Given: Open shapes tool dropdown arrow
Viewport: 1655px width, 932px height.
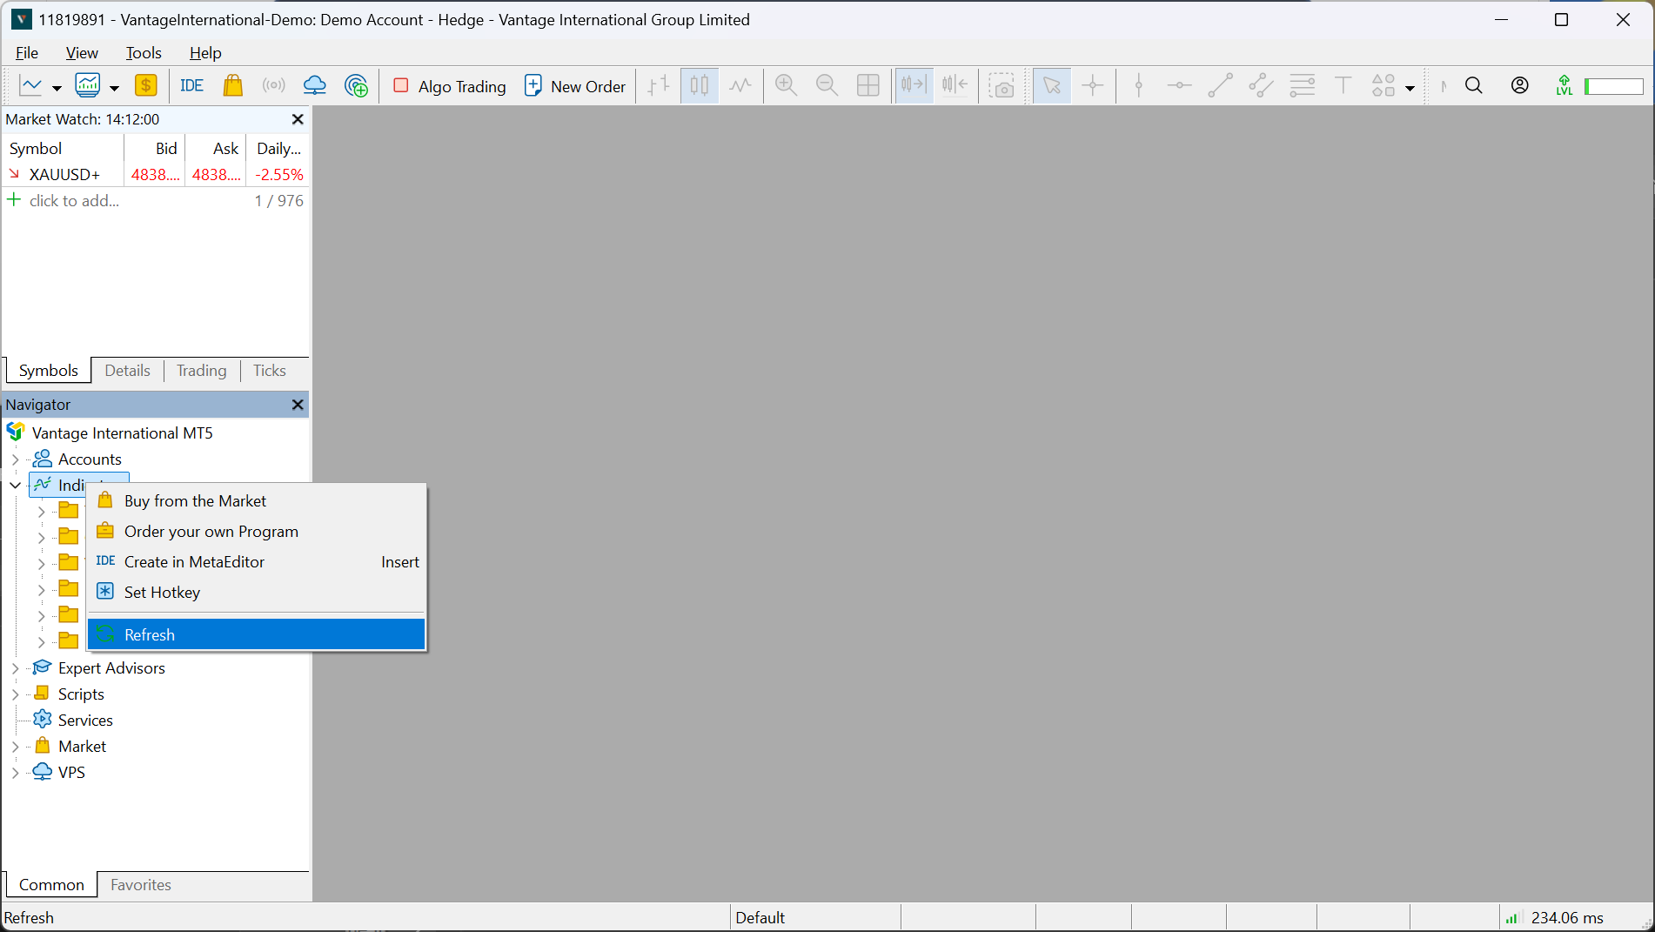Looking at the screenshot, I should 1410,88.
